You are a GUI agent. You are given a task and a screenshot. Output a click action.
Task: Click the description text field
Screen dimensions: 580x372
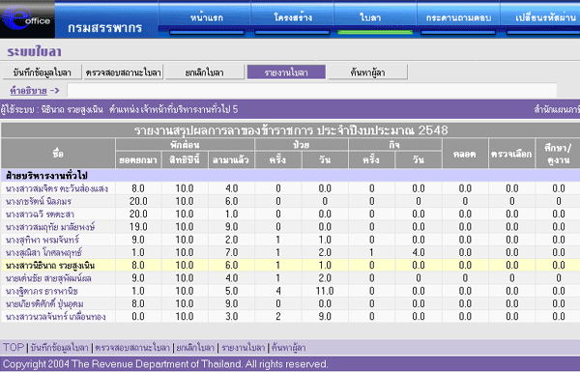tap(311, 90)
